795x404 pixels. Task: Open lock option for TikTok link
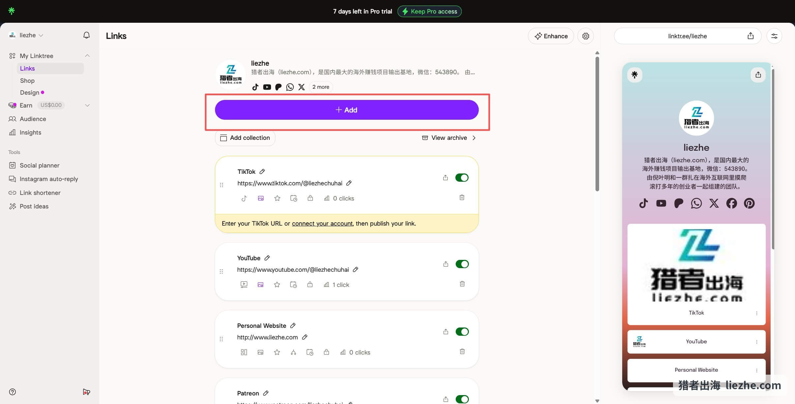[310, 198]
